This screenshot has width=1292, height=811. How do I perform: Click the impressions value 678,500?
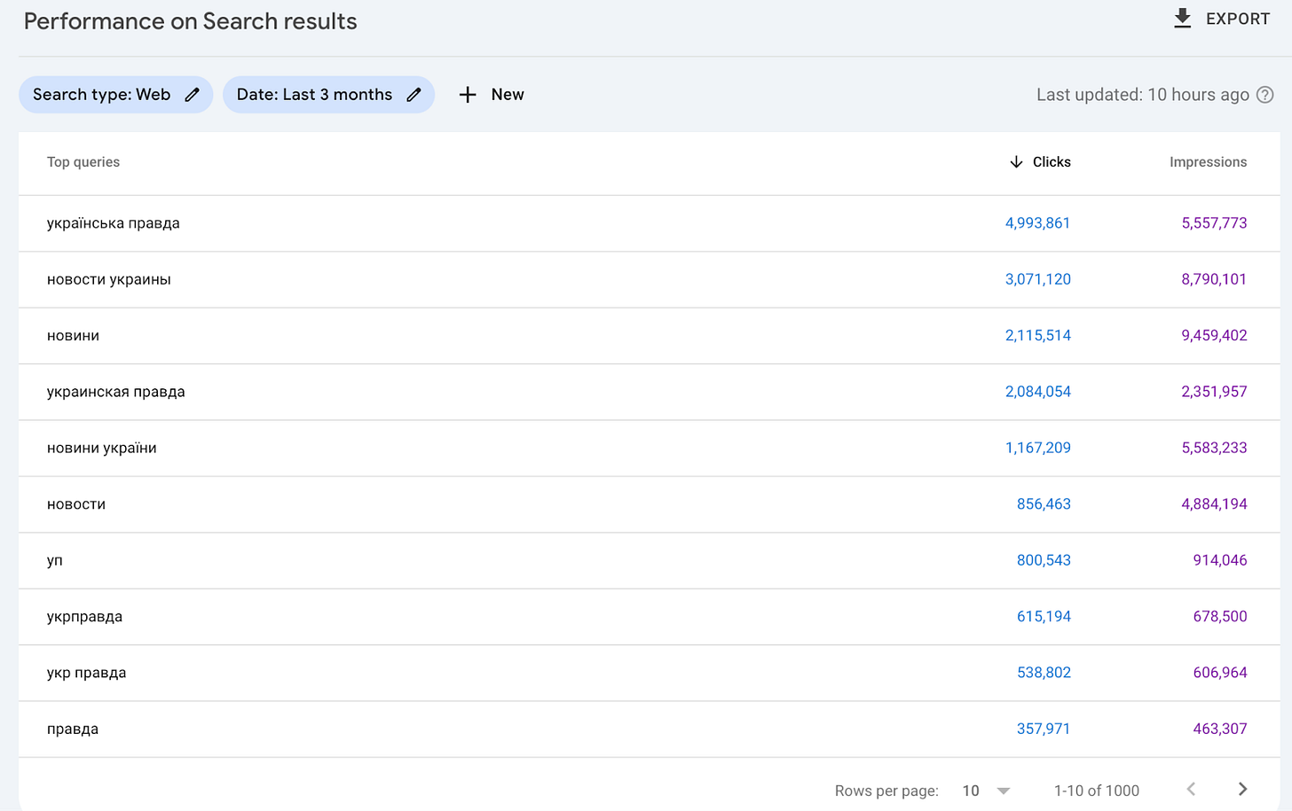(x=1220, y=616)
